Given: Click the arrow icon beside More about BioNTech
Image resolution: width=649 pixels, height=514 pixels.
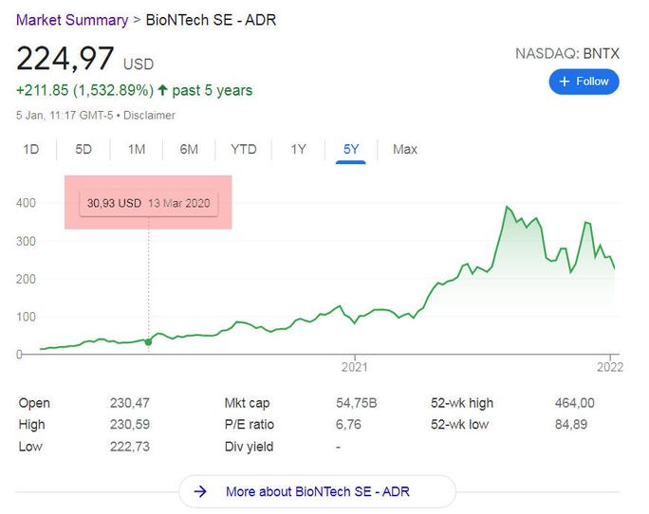Looking at the screenshot, I should [200, 491].
